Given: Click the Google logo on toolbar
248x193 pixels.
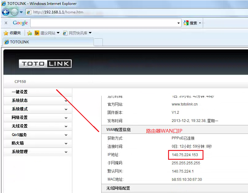Looking at the screenshot, I should tap(20, 23).
